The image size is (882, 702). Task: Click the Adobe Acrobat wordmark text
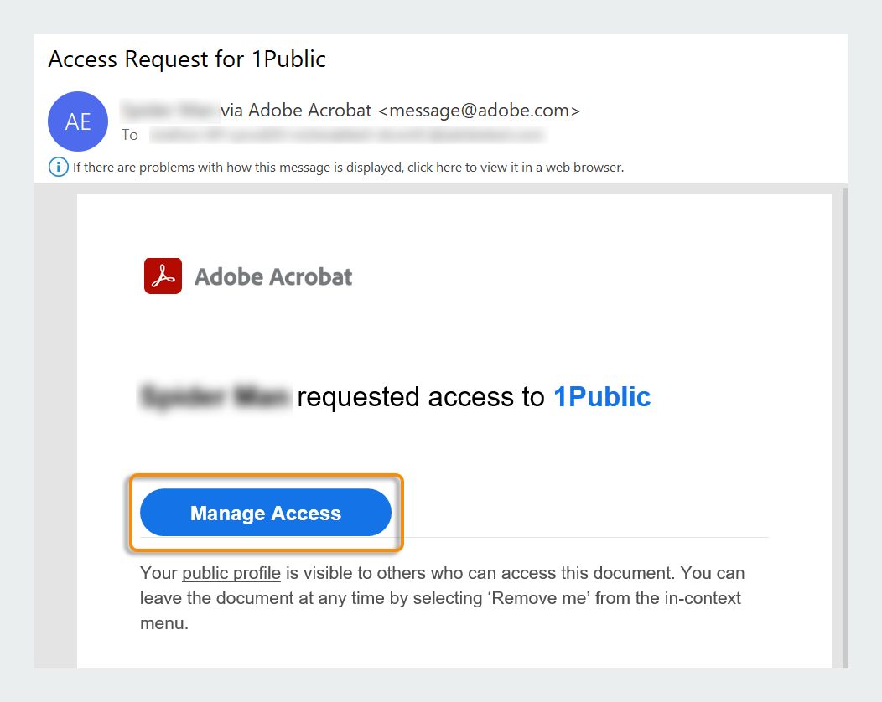[273, 275]
